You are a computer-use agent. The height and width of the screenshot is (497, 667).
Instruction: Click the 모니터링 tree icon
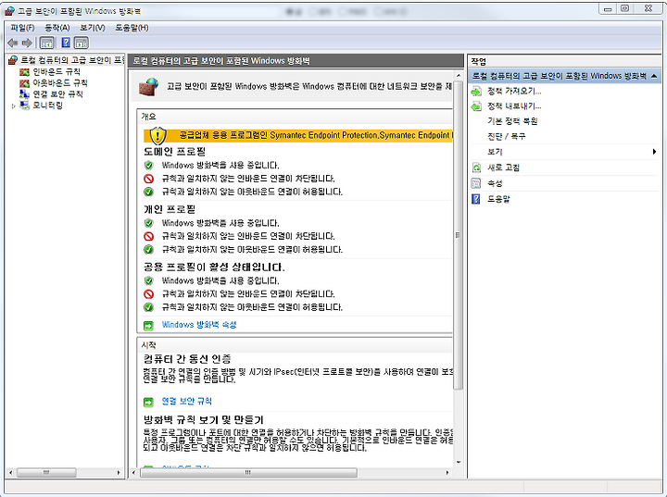[25, 105]
